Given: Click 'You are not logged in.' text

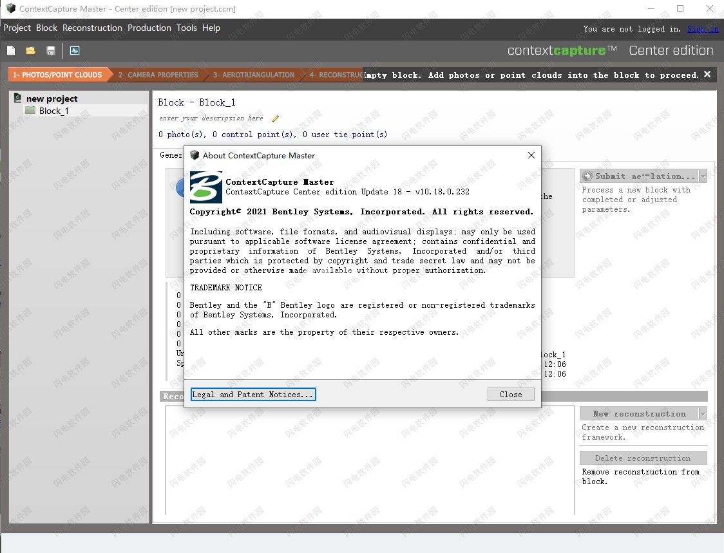Looking at the screenshot, I should [632, 29].
